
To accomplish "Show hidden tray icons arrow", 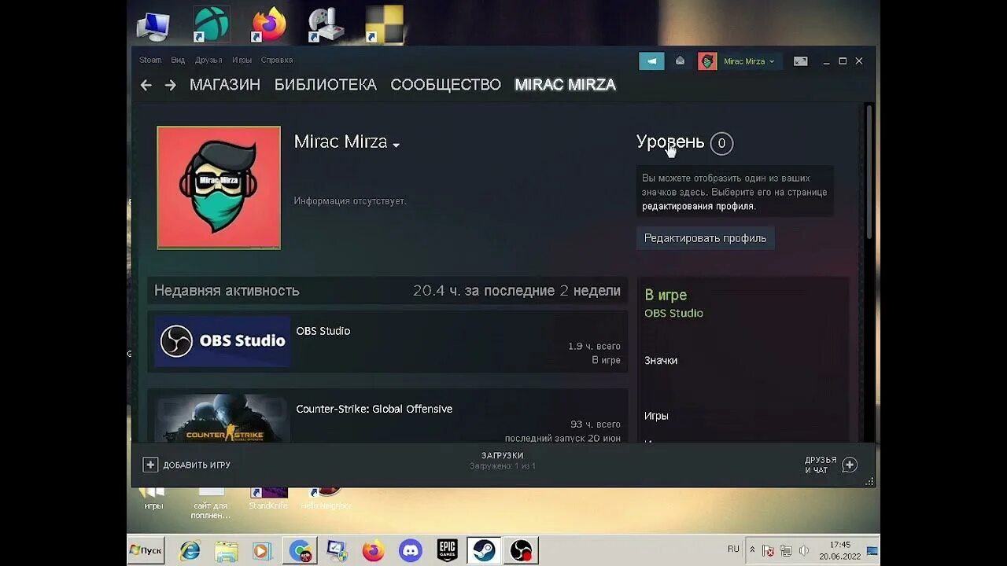I will 752,549.
